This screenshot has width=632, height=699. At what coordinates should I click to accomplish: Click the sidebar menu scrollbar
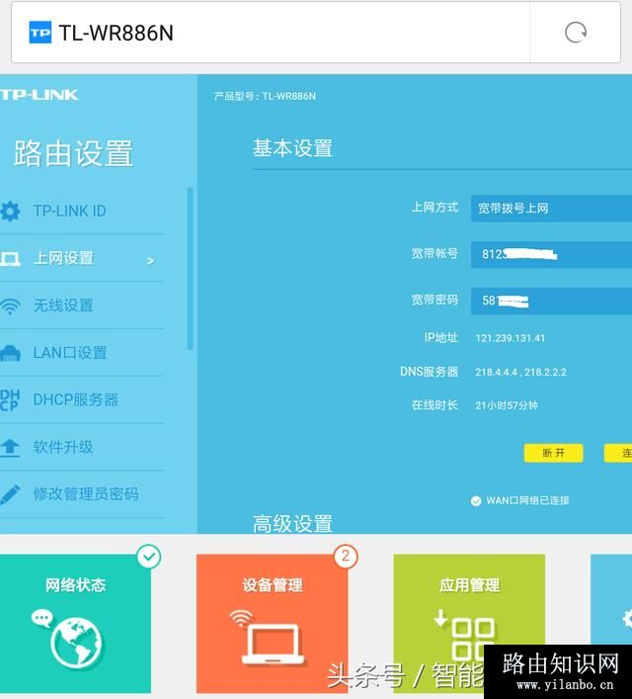point(191,269)
